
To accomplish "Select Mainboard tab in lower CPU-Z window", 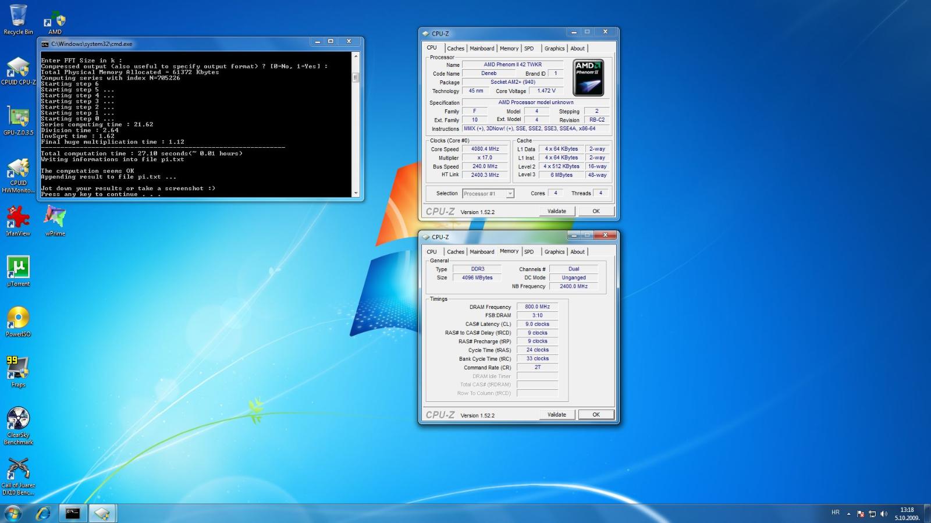I will [482, 252].
